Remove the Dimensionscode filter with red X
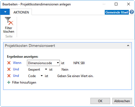The width and height of the screenshot is (135, 107). (9, 63)
